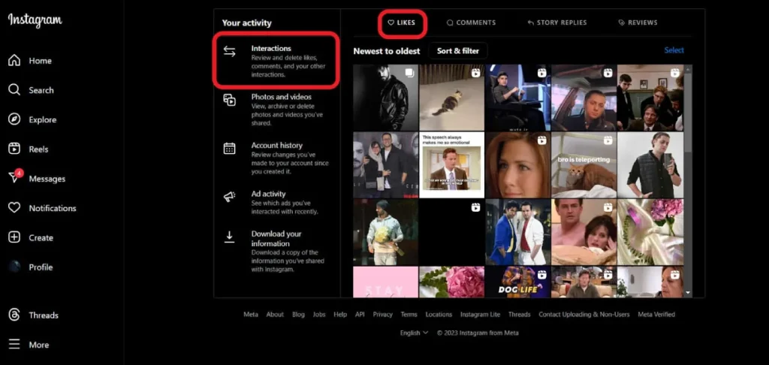Click the API footer link
The height and width of the screenshot is (365, 769).
360,315
